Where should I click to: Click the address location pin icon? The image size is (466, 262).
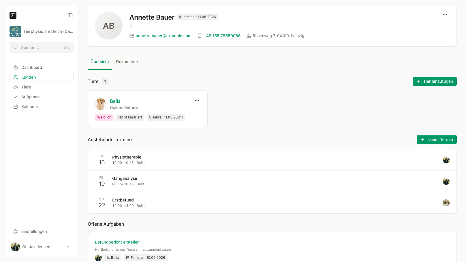(x=249, y=36)
